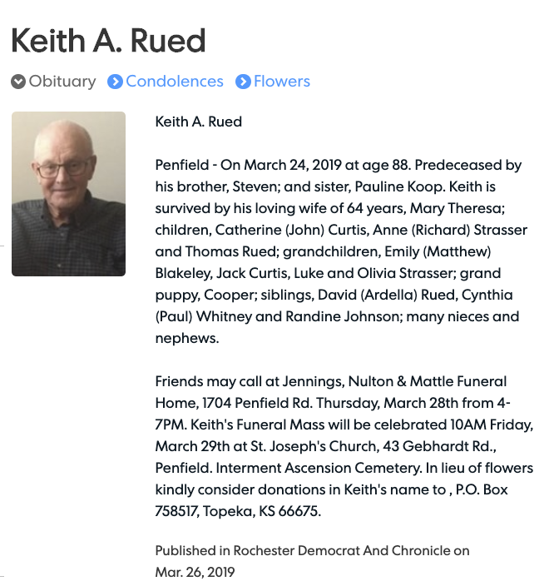The width and height of the screenshot is (549, 586).
Task: Click the arrow icon next to Condolences
Action: tap(115, 82)
